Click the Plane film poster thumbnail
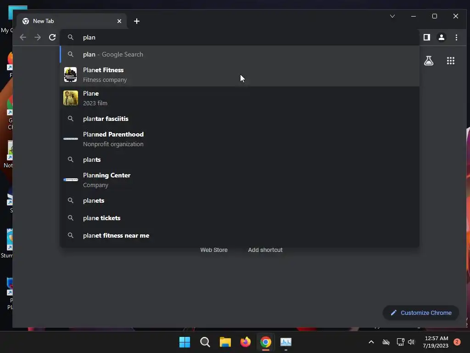 click(x=71, y=98)
